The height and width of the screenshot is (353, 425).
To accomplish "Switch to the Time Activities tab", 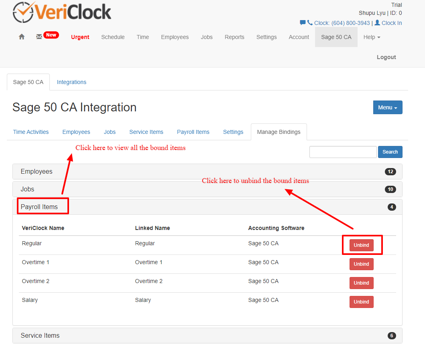I will point(31,132).
